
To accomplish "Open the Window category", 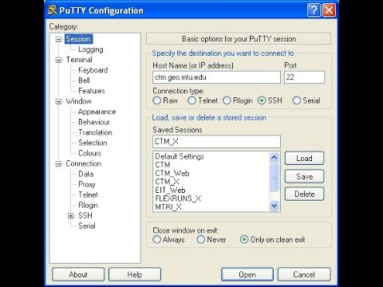I will click(x=78, y=101).
